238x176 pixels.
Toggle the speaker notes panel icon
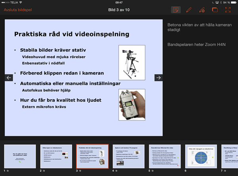[x=176, y=10]
